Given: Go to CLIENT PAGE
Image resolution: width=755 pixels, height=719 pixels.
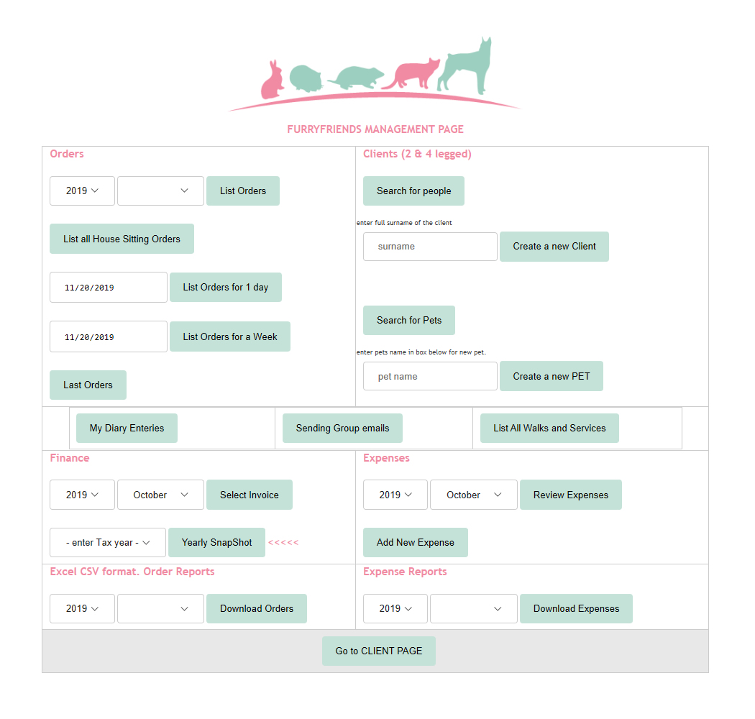Looking at the screenshot, I should point(379,651).
